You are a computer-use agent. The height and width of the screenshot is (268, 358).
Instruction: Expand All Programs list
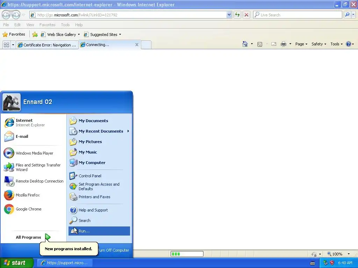coord(33,237)
